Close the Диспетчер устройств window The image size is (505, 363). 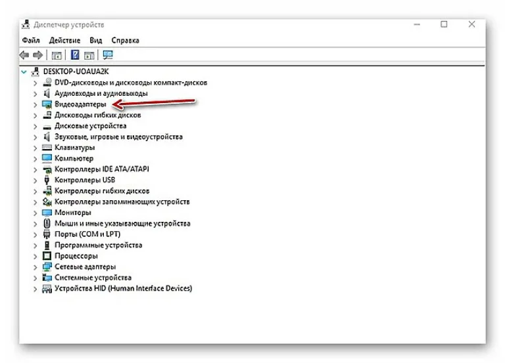(x=471, y=24)
